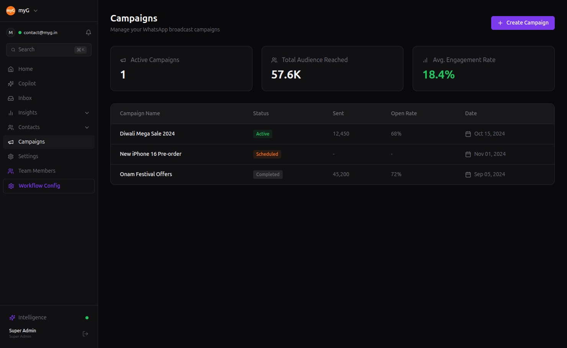The width and height of the screenshot is (567, 348).
Task: Click the Search input field
Action: tap(49, 50)
